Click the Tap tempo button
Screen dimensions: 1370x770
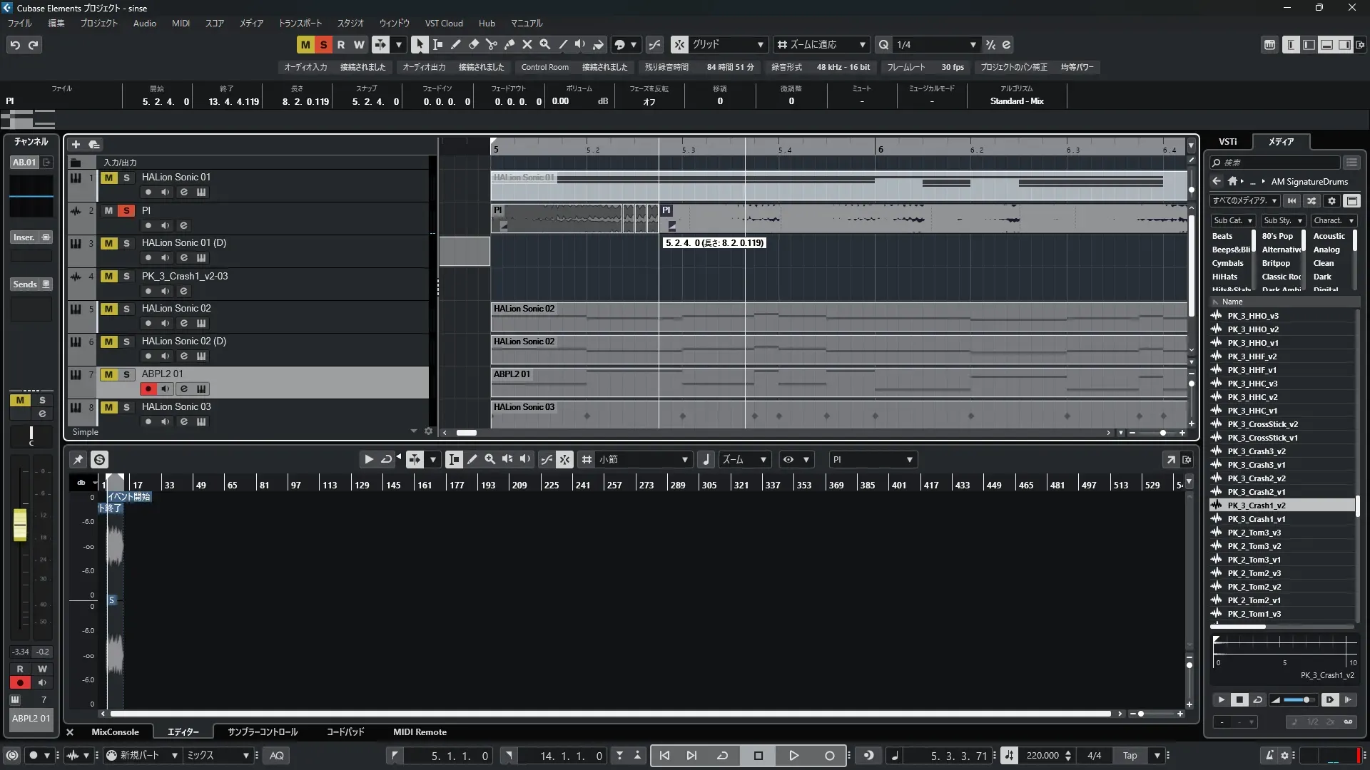click(x=1130, y=756)
